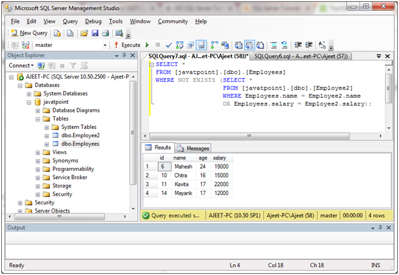Comment out the selected lines
The width and height of the screenshot is (399, 275).
point(274,45)
